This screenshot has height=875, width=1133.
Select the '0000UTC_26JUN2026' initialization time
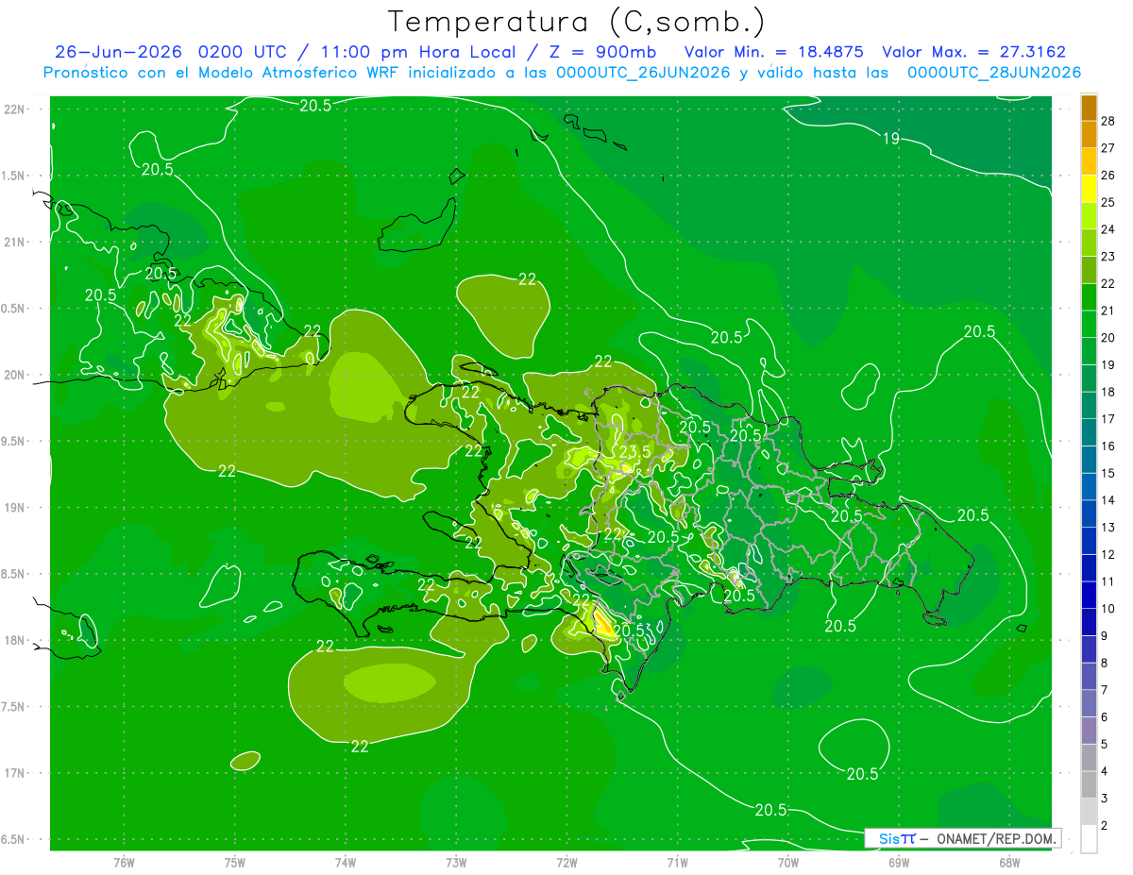642,72
